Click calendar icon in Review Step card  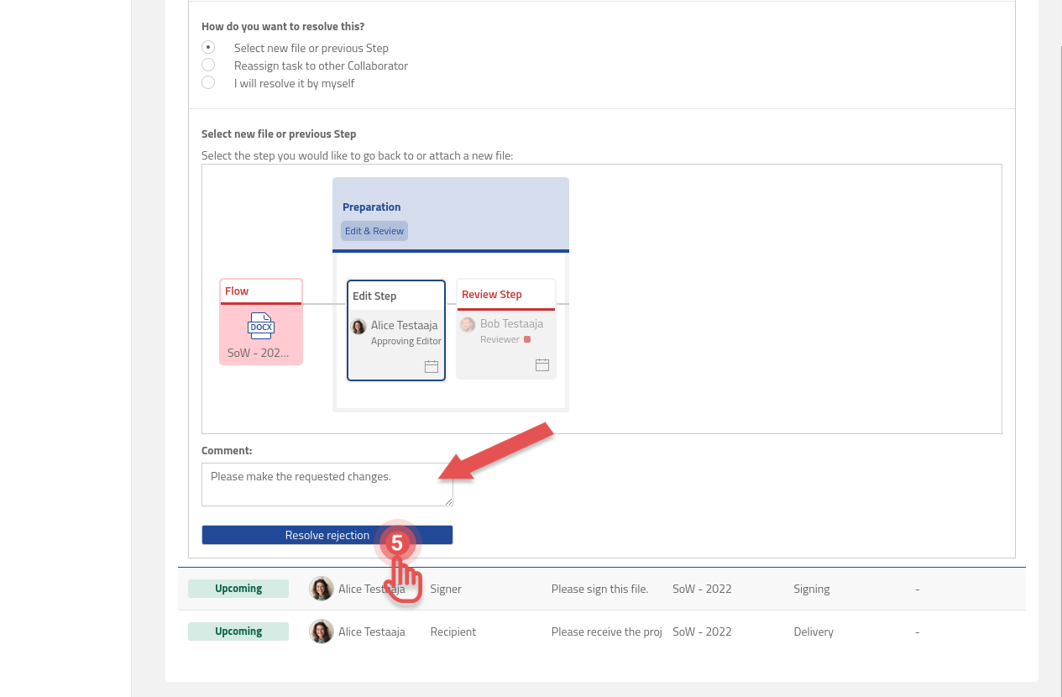click(x=542, y=364)
